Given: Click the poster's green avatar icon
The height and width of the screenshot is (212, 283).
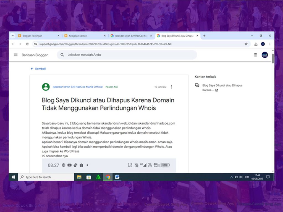Looking at the screenshot, I should [x=46, y=87].
